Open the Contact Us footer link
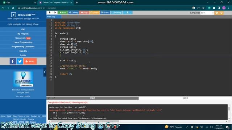This screenshot has width=232, height=130. [36, 116]
